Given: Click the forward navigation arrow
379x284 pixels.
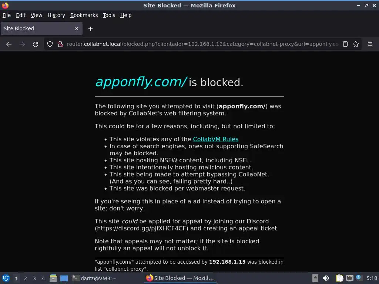Looking at the screenshot, I should (22, 44).
